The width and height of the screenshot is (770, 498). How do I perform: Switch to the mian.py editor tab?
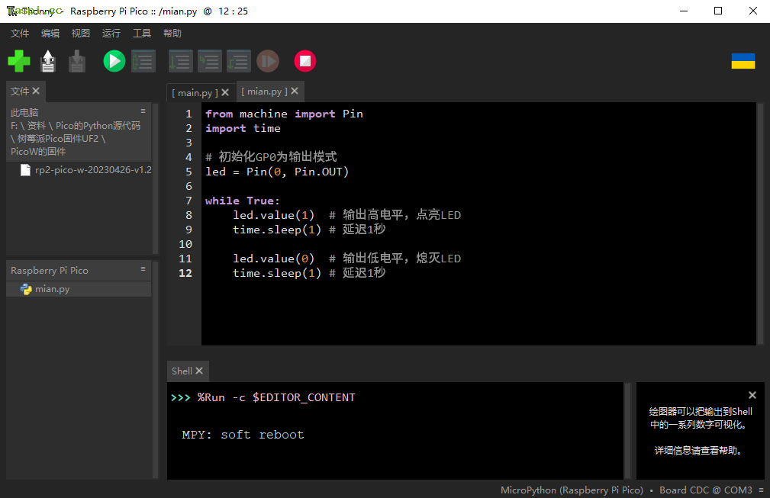263,92
